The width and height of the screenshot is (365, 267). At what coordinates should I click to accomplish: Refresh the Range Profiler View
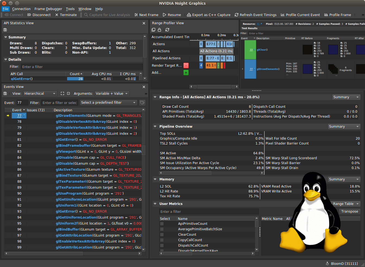pos(167,30)
